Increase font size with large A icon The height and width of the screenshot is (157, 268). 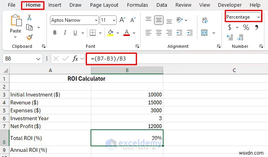[122, 20]
